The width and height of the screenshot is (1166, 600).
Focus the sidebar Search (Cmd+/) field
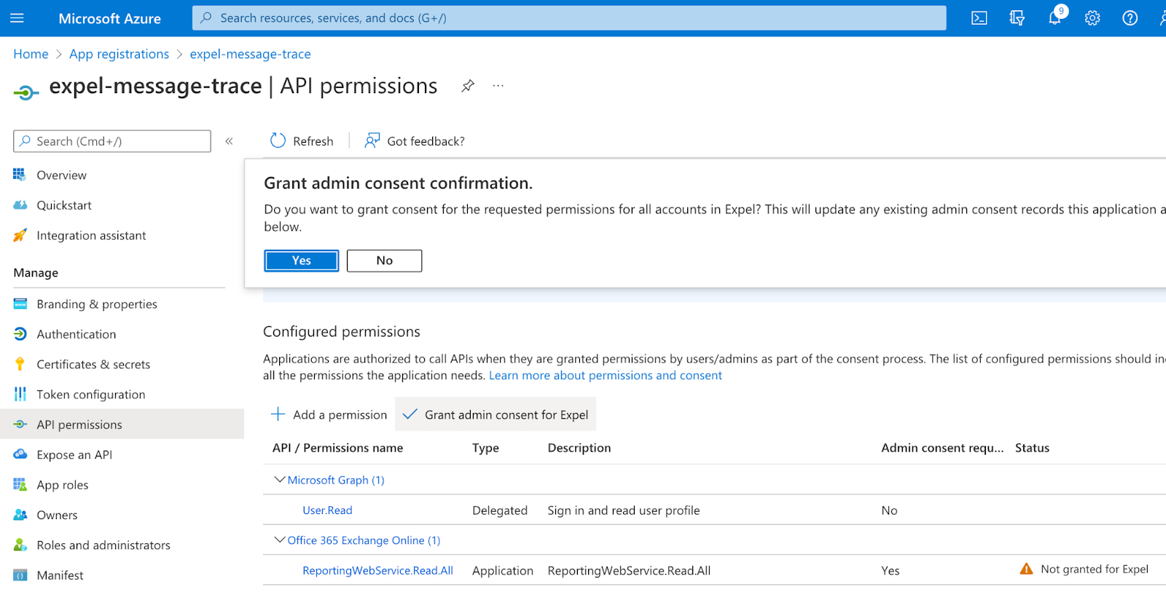pos(112,141)
